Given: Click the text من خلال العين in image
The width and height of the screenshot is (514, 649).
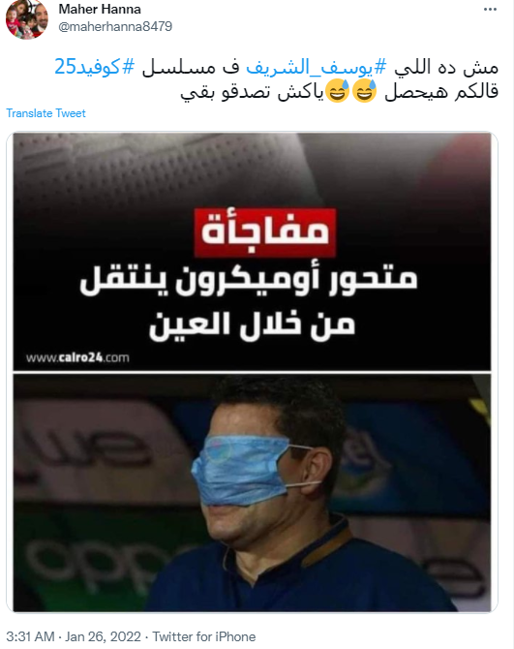Looking at the screenshot, I should [253, 325].
